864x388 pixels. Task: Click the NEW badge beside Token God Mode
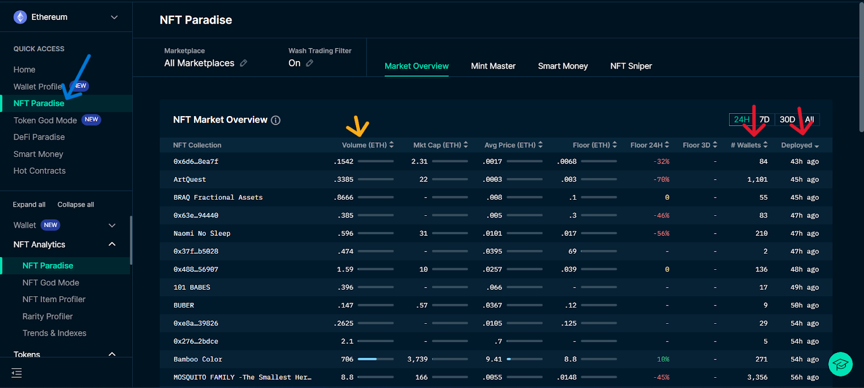(x=91, y=120)
